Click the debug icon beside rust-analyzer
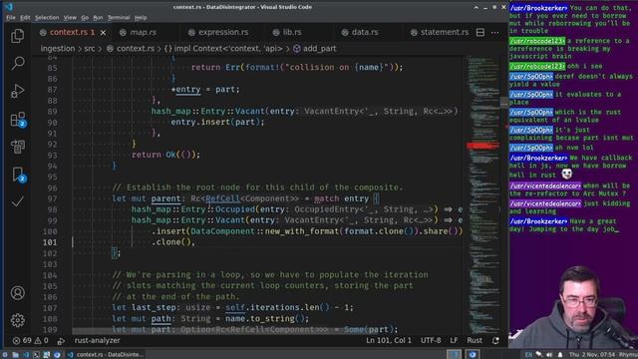 pos(61,341)
